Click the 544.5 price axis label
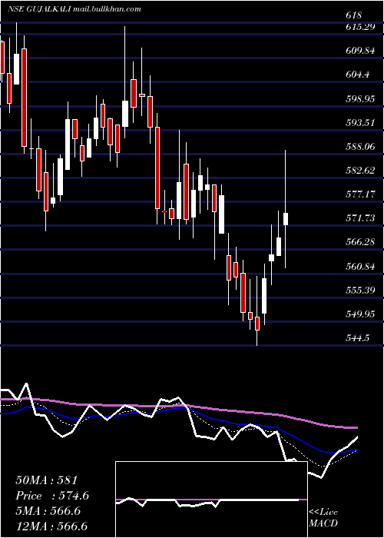Image resolution: width=384 pixels, height=538 pixels. coord(357,338)
